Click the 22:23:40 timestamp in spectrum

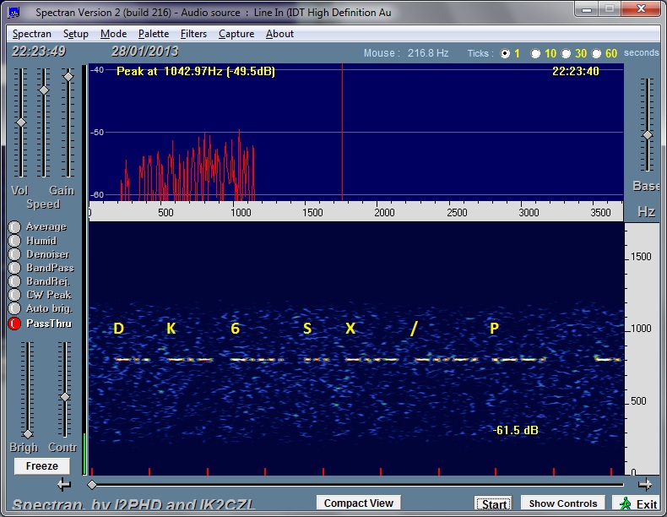click(576, 71)
